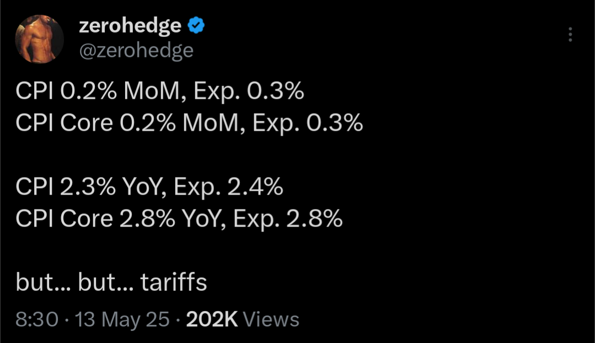
Task: Click 'Exp. 2.8%' at the end of the Core YoY line
Action: 288,219
